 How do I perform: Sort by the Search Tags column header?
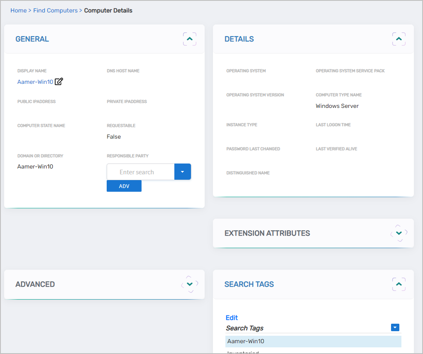tap(245, 328)
